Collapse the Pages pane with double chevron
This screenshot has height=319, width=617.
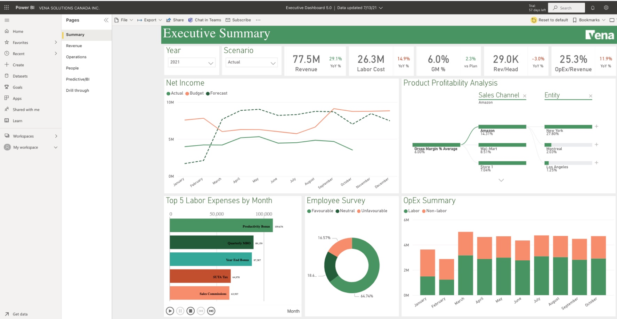(106, 20)
